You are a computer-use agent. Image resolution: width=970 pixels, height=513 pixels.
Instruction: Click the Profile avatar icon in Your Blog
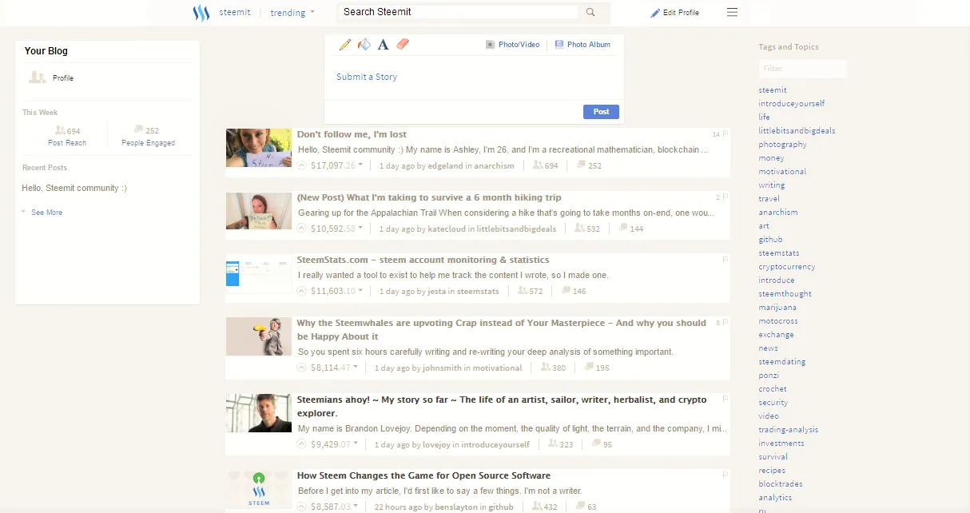pyautogui.click(x=38, y=78)
